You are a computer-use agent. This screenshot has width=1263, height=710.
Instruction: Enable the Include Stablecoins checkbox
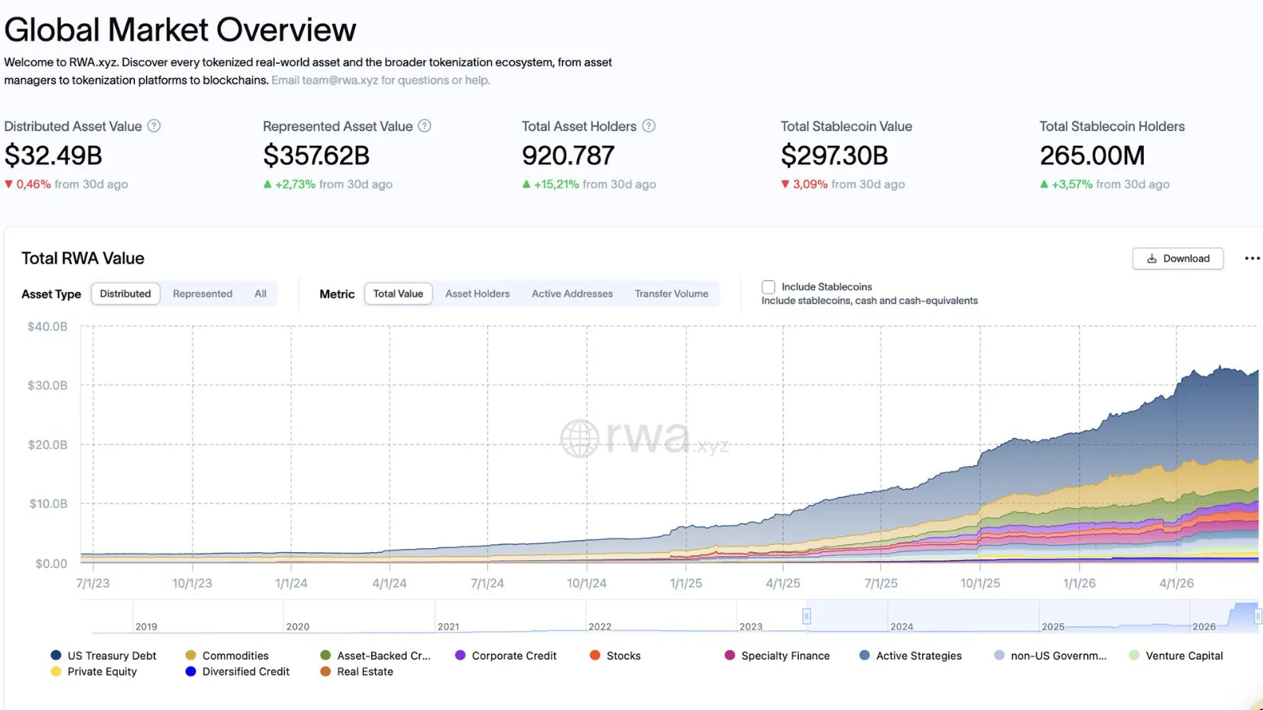coord(768,287)
